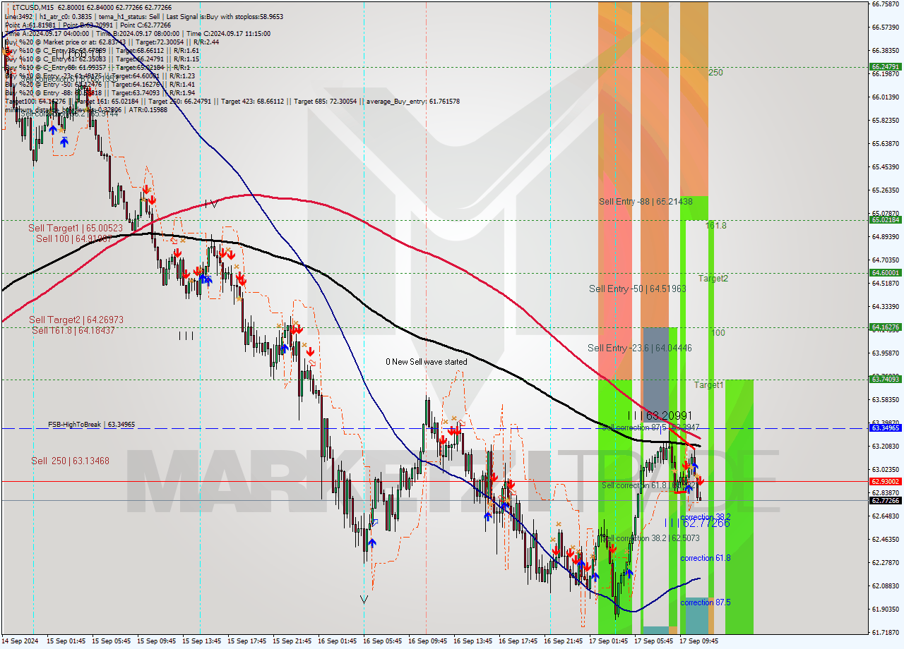904x649 pixels.
Task: Select the 'FSB-HighToBreak | 63.34965' label
Action: pos(91,425)
